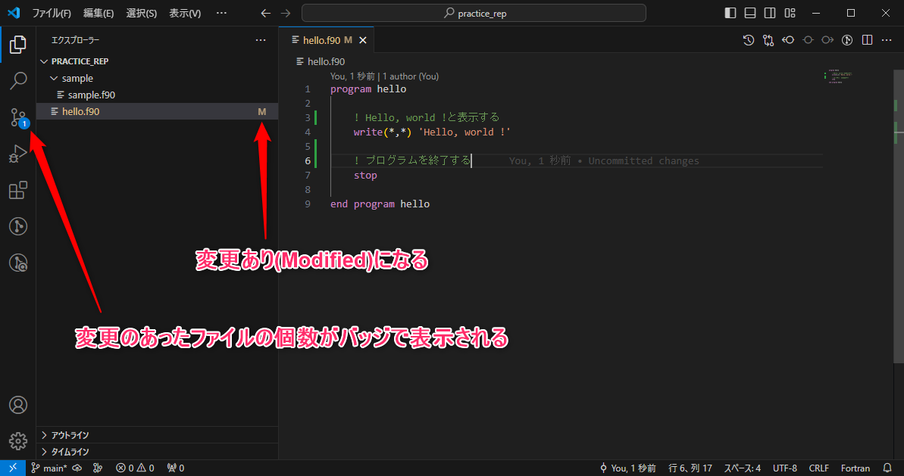Viewport: 904px width, 476px height.
Task: Change encoding via UTF-8 status item
Action: click(x=785, y=468)
